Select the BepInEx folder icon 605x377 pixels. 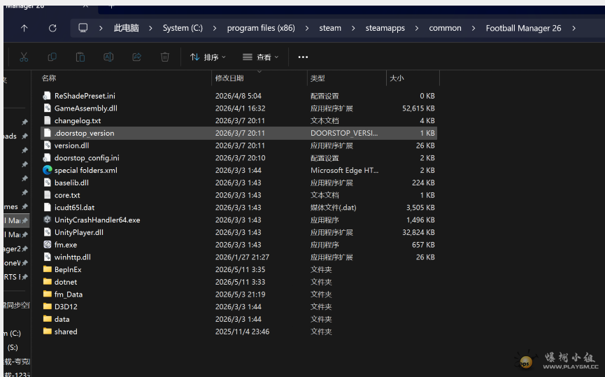(x=47, y=269)
